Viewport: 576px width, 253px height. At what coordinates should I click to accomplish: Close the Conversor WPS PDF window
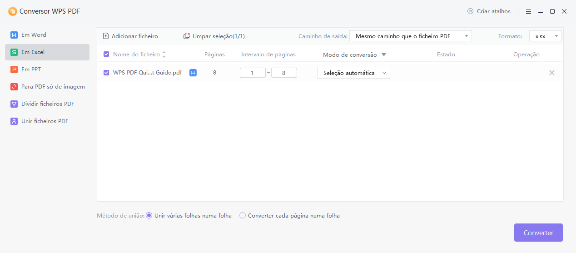564,11
